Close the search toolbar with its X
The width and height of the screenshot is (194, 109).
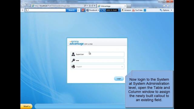[x=22, y=10]
